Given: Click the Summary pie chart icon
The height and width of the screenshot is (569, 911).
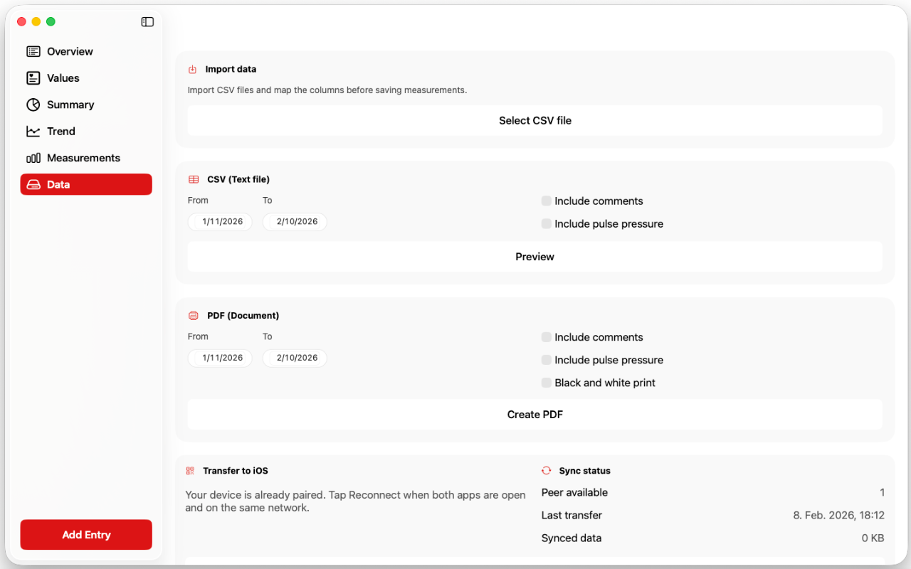Looking at the screenshot, I should pyautogui.click(x=33, y=105).
